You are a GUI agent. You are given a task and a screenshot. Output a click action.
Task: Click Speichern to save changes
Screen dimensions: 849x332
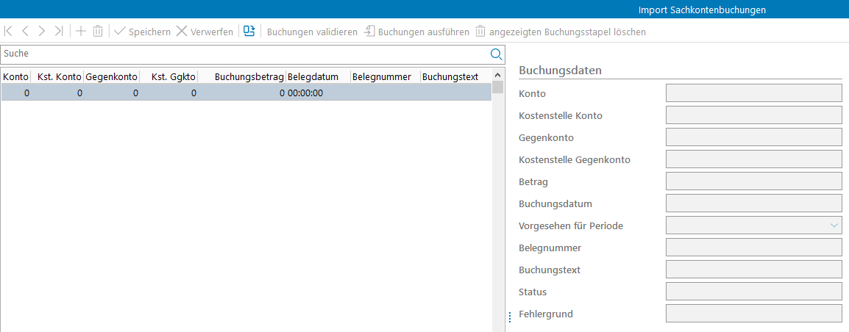coord(143,32)
